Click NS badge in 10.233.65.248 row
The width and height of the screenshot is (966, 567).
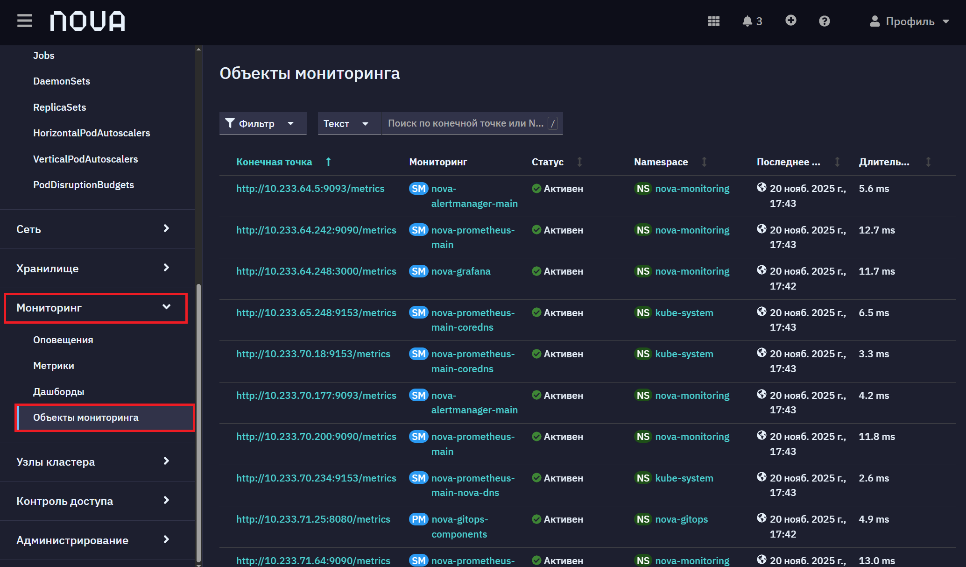643,313
